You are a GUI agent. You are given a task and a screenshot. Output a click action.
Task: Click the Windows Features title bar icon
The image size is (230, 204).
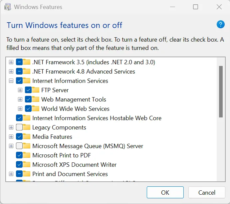[x=7, y=7]
